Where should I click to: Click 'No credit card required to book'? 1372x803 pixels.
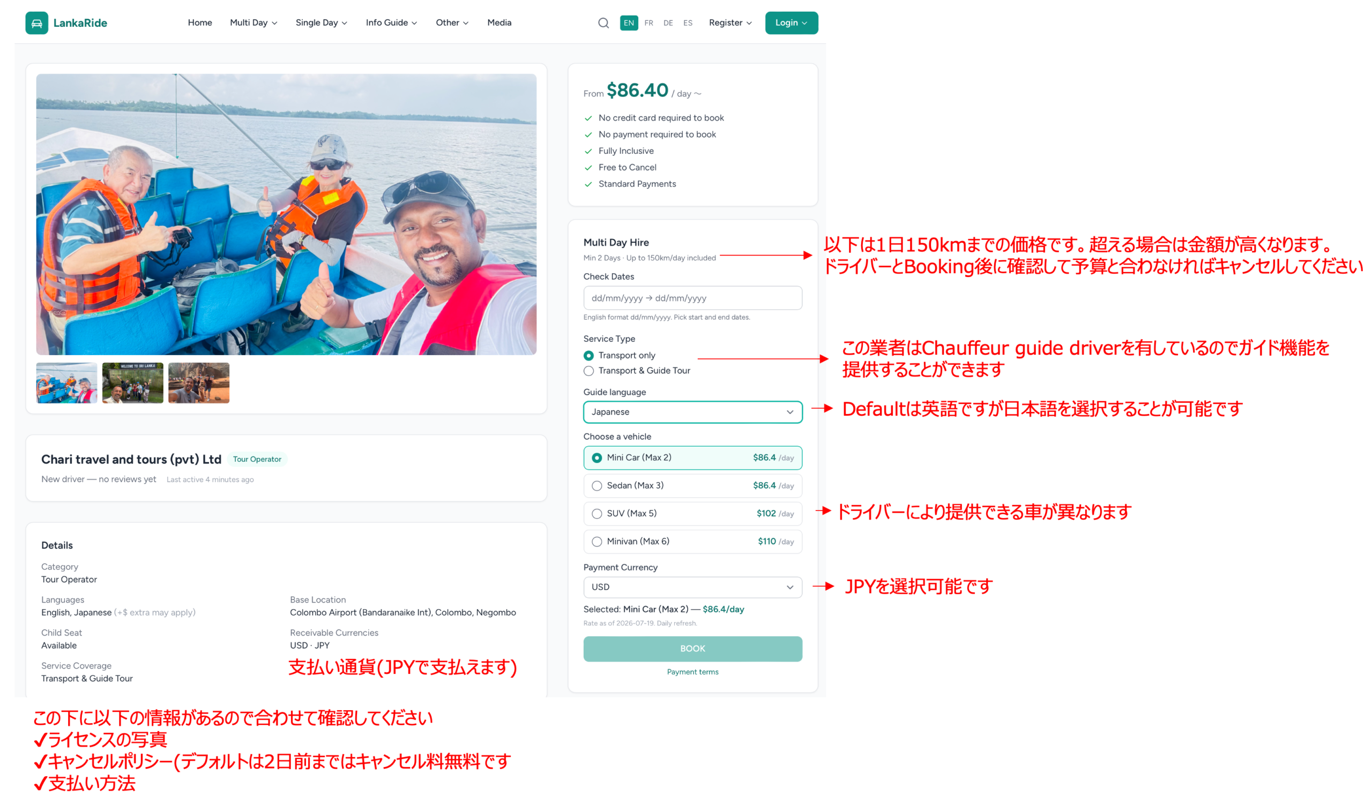point(661,118)
